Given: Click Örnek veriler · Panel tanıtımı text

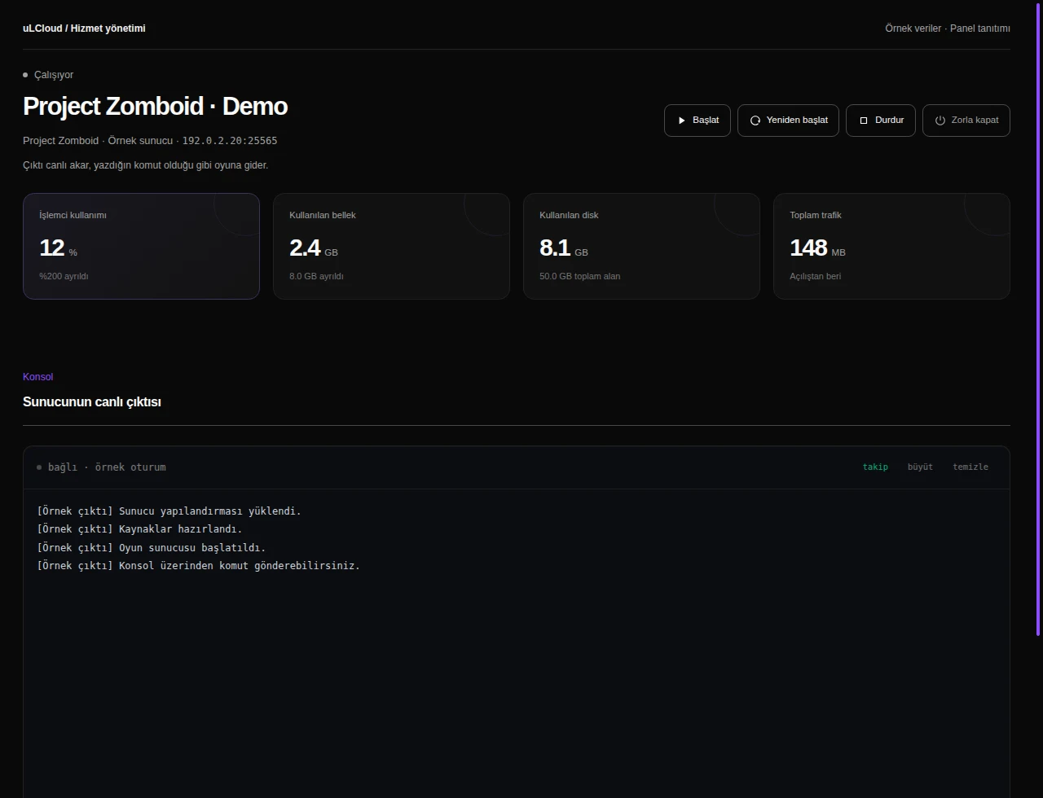Looking at the screenshot, I should (x=948, y=28).
